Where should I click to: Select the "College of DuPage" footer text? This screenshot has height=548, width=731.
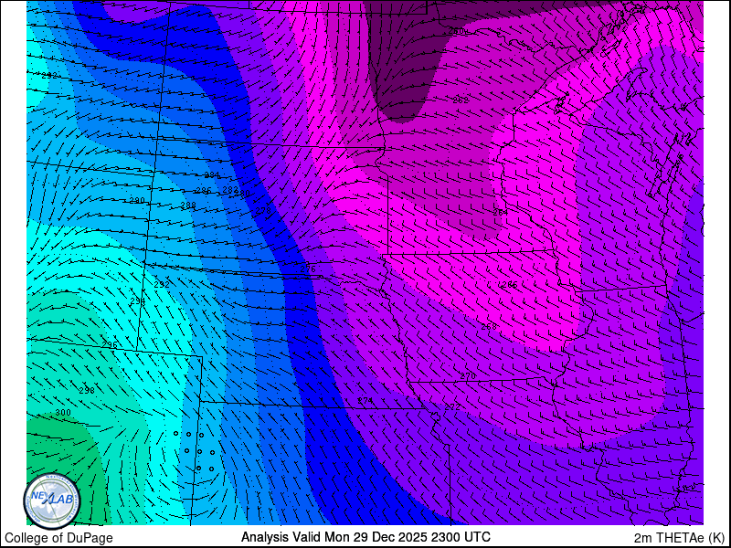pyautogui.click(x=58, y=538)
